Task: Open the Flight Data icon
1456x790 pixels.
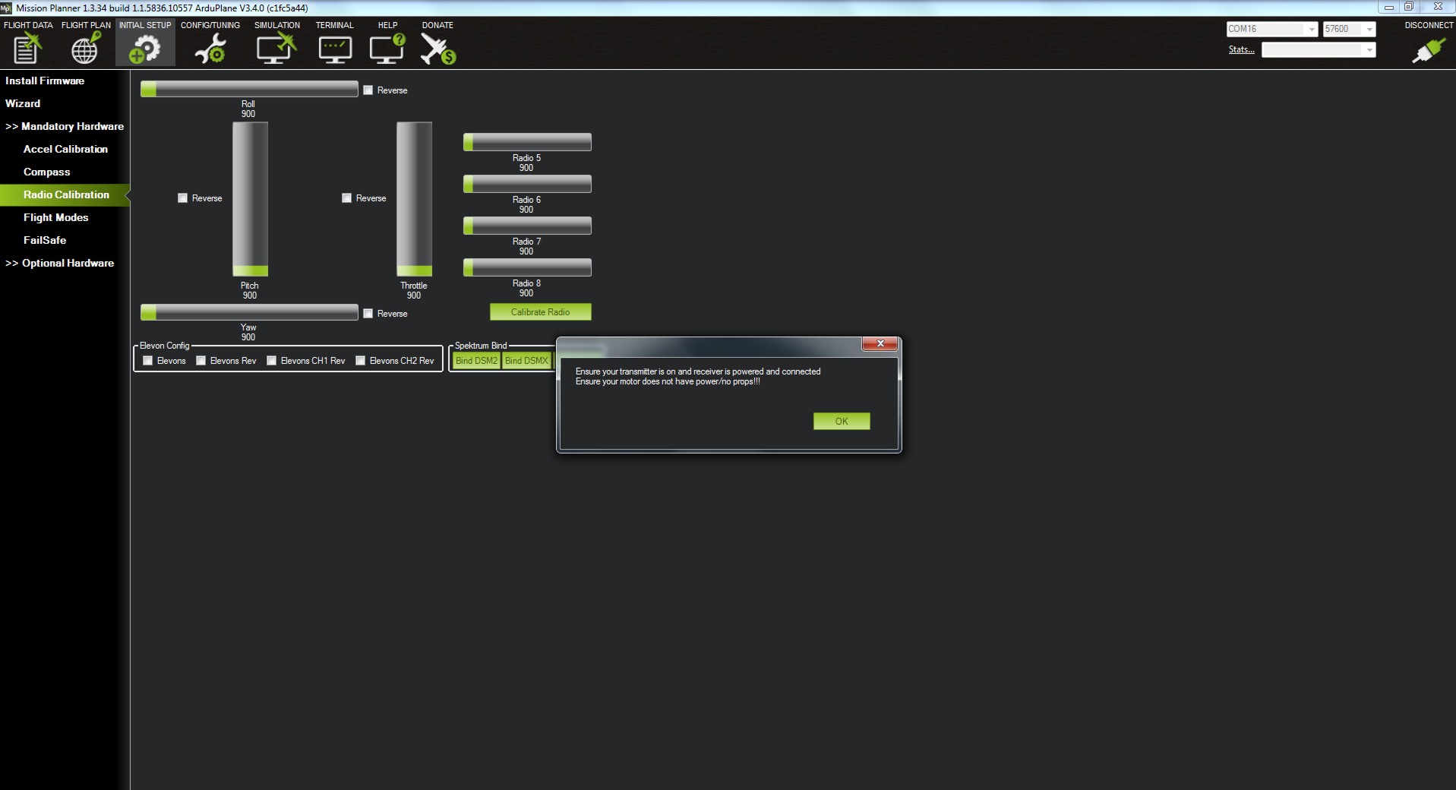Action: click(27, 49)
